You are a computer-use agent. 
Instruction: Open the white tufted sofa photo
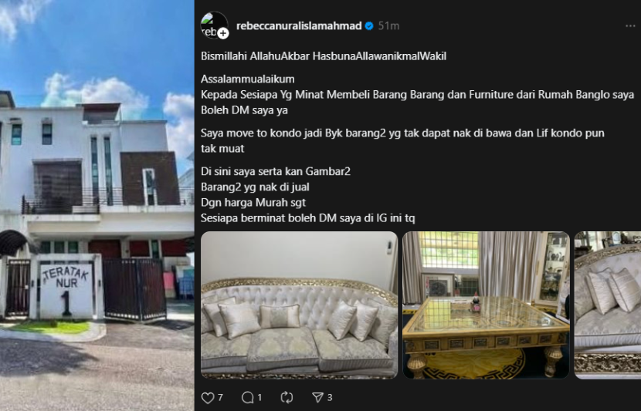(x=299, y=305)
